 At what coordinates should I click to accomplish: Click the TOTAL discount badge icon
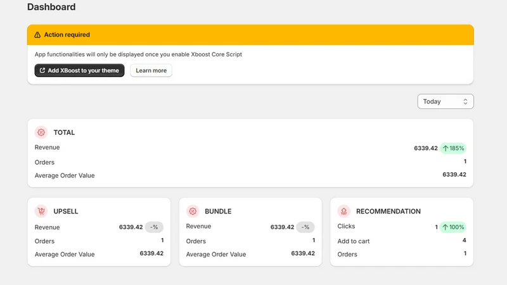coord(41,132)
